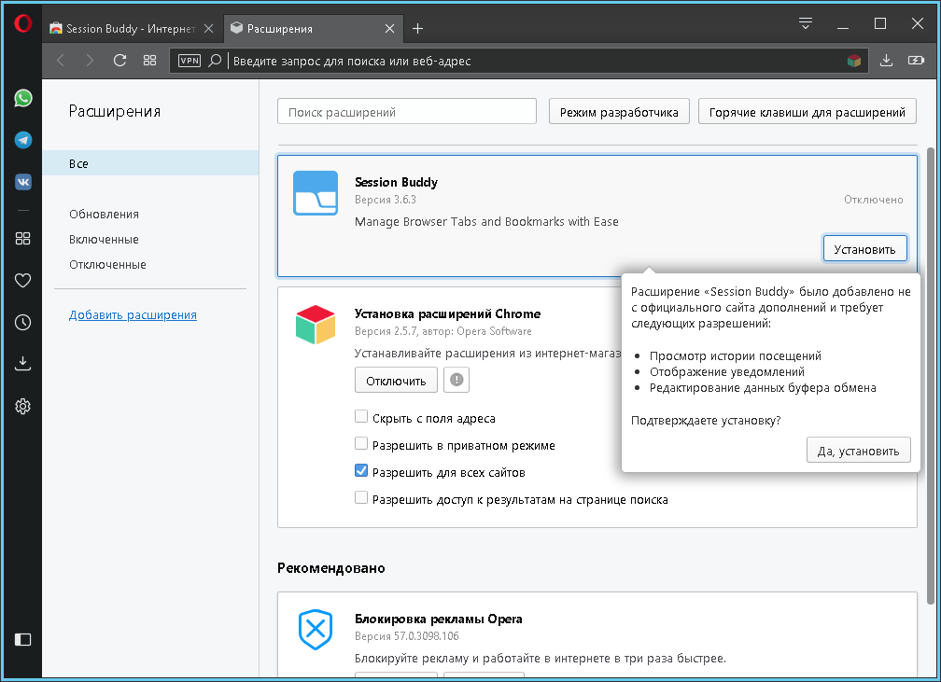The width and height of the screenshot is (941, 682).
Task: Click the 'Поиск расширений' search field
Action: tap(407, 112)
